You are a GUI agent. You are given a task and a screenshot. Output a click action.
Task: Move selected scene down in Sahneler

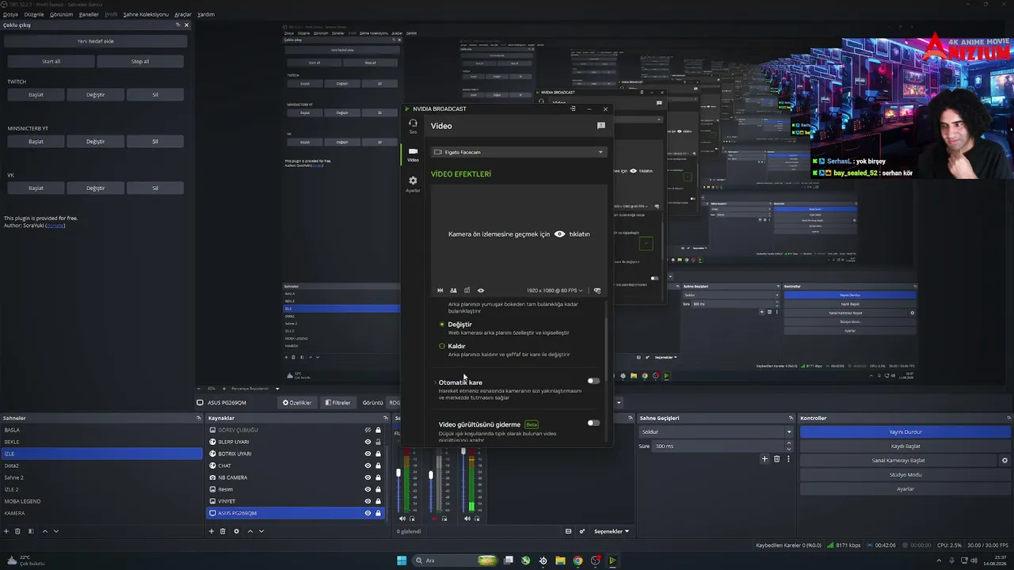point(55,531)
